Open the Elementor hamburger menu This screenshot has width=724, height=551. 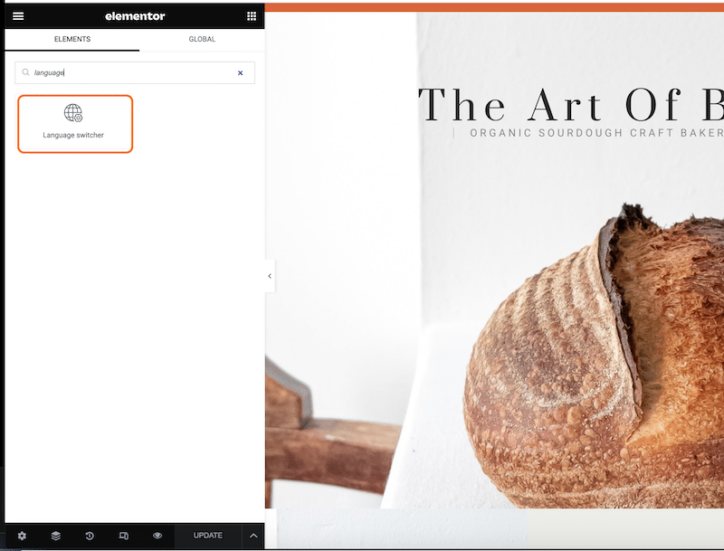18,16
